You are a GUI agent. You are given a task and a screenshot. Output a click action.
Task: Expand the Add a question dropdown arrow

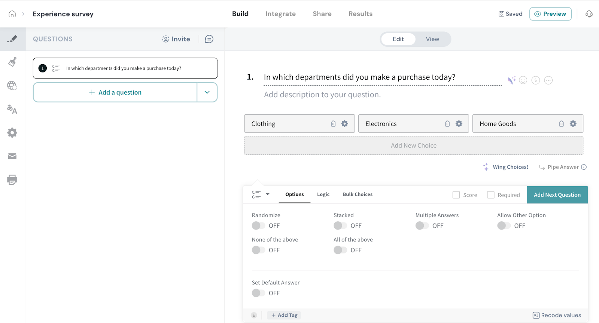[x=207, y=92]
